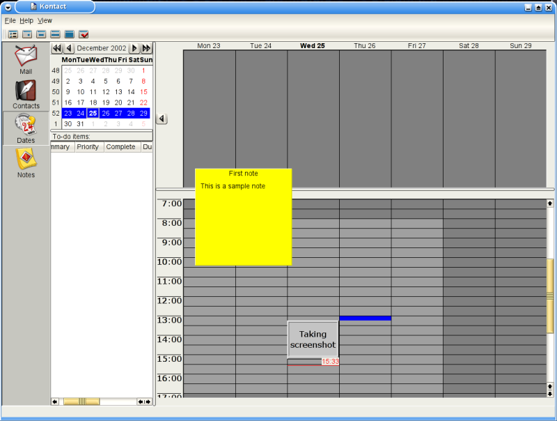Image resolution: width=557 pixels, height=421 pixels.
Task: Switch to month view toolbar icon
Action: [69, 34]
